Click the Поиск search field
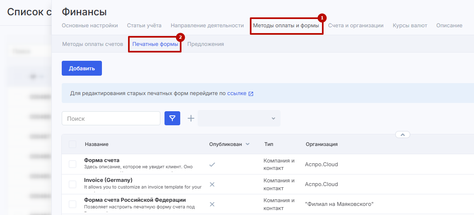 pyautogui.click(x=111, y=118)
